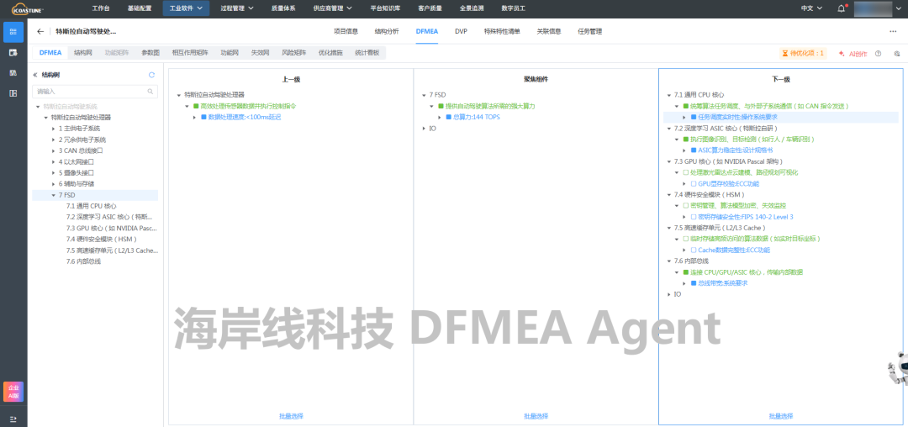
Task: Select the highlighted blue list icon in the left sidebar
Action: point(13,33)
